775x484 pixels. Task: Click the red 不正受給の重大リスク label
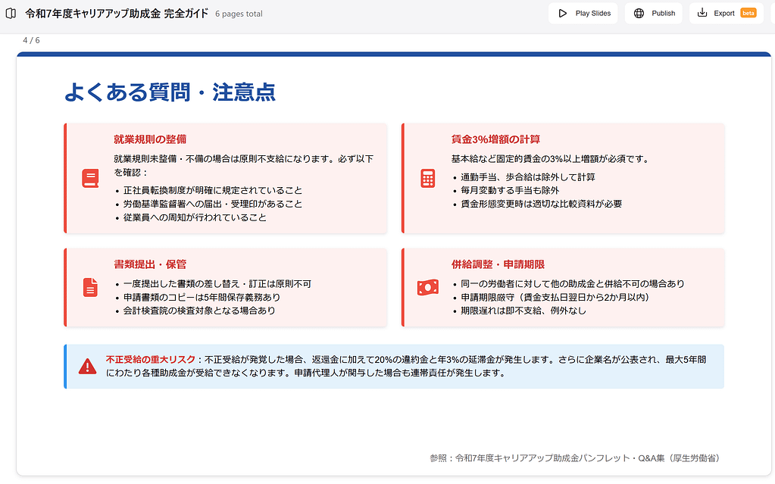151,360
